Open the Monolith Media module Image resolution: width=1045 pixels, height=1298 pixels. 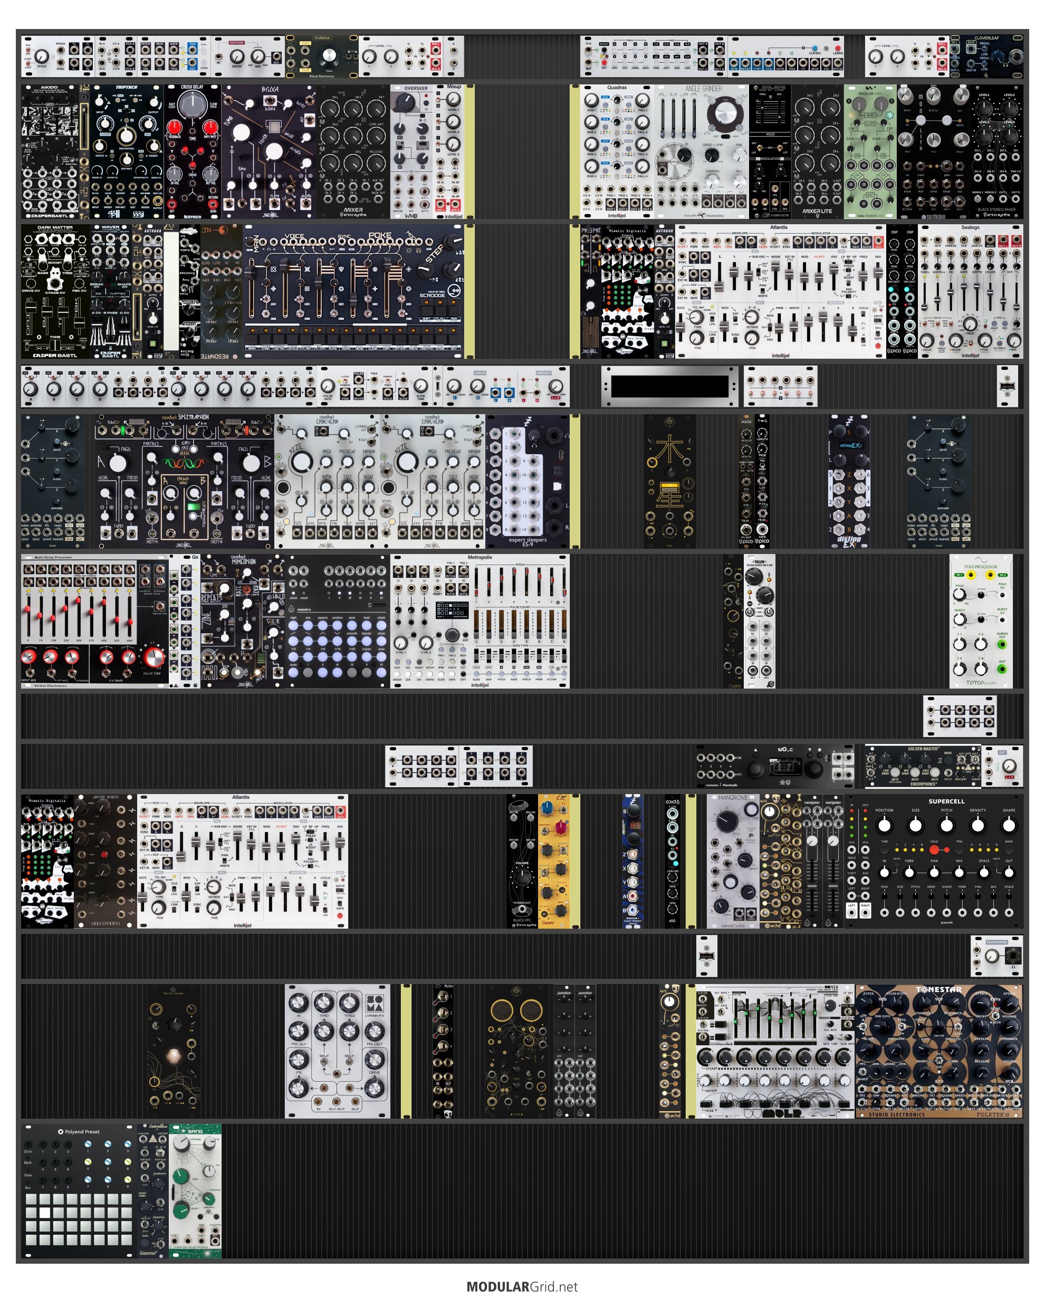[x=934, y=151]
